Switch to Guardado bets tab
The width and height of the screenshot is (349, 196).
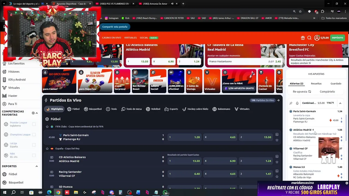[336, 84]
